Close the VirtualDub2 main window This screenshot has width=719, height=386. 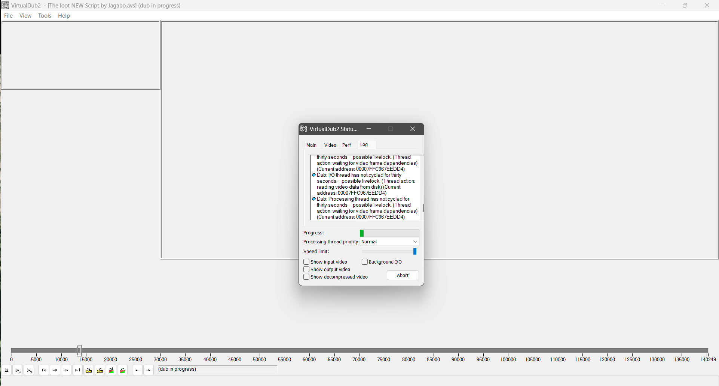pos(707,5)
